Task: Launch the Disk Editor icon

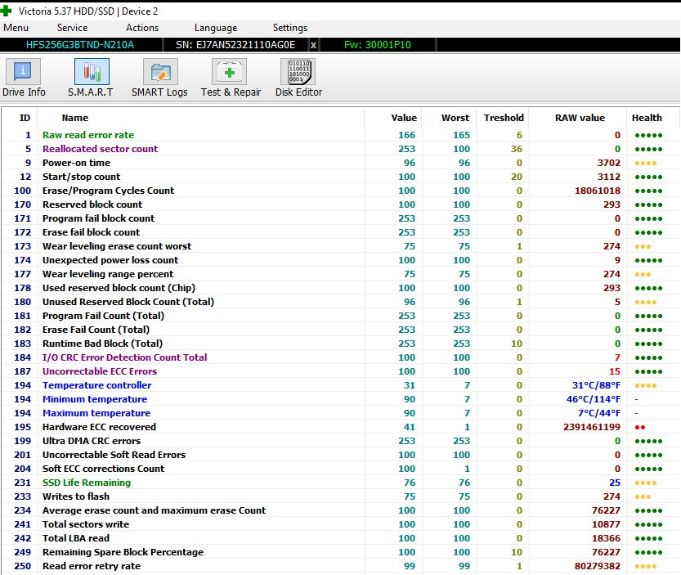Action: click(x=298, y=72)
